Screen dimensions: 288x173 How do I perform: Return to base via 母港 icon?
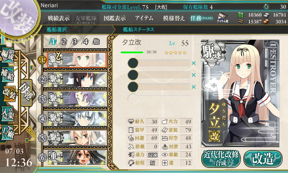pyautogui.click(x=26, y=93)
